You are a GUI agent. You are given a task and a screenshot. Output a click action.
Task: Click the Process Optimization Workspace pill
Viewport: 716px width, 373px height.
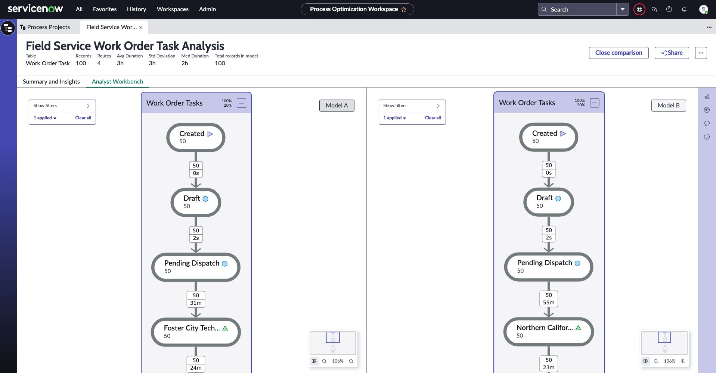[x=357, y=9]
